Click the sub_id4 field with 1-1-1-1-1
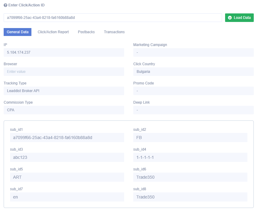The image size is (262, 218). pyautogui.click(x=190, y=157)
